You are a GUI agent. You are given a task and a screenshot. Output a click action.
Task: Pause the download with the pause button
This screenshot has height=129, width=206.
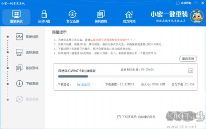click(191, 71)
